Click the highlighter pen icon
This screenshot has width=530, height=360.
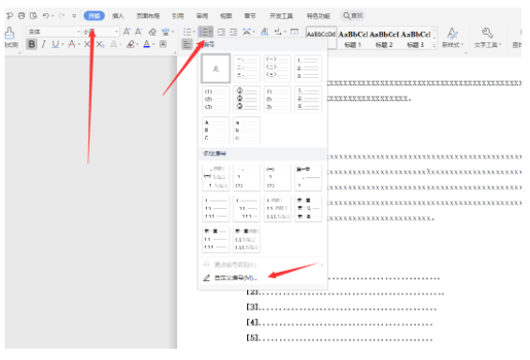(x=130, y=44)
